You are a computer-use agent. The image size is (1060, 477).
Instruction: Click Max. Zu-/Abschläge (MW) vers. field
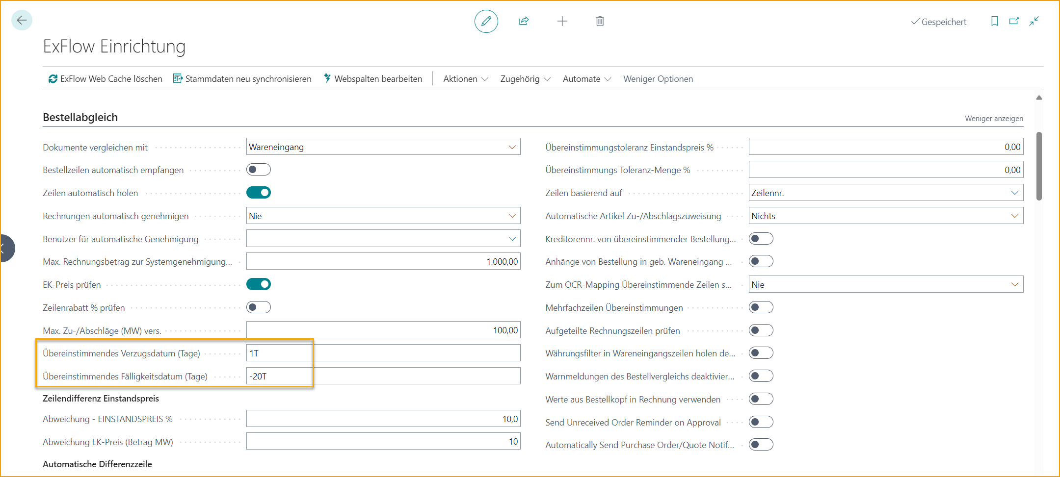[x=383, y=330]
